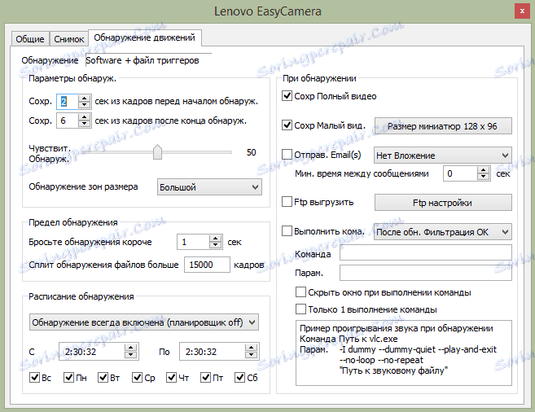Decrease the schedule start time С

pos(130,355)
